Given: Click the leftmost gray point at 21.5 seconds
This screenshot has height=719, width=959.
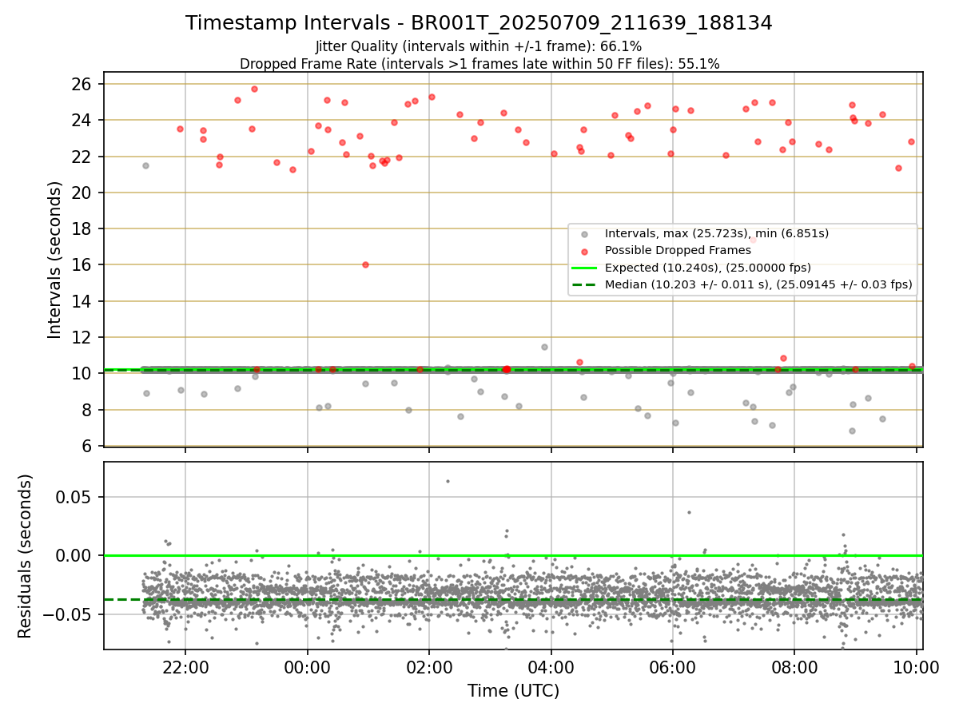Looking at the screenshot, I should click(145, 165).
